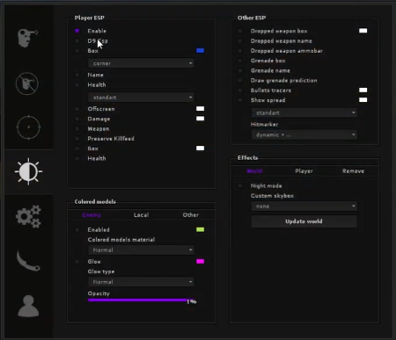This screenshot has height=340, width=396.
Task: Open the crossed-out head anti-aim sidebar icon
Action: [x=27, y=83]
